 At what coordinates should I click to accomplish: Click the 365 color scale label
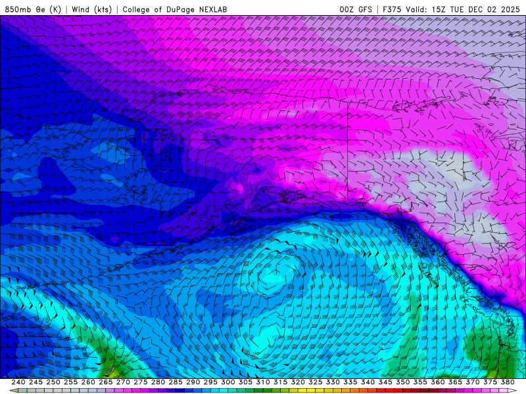(455, 382)
